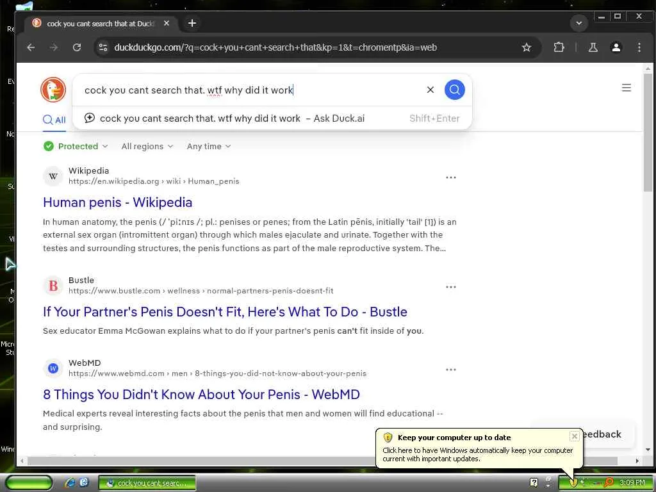The width and height of the screenshot is (656, 492).
Task: Expand the Any time filter dropdown
Action: click(x=209, y=146)
